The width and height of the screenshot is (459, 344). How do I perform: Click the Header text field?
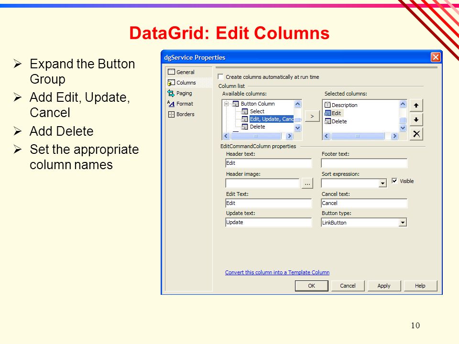pos(268,163)
